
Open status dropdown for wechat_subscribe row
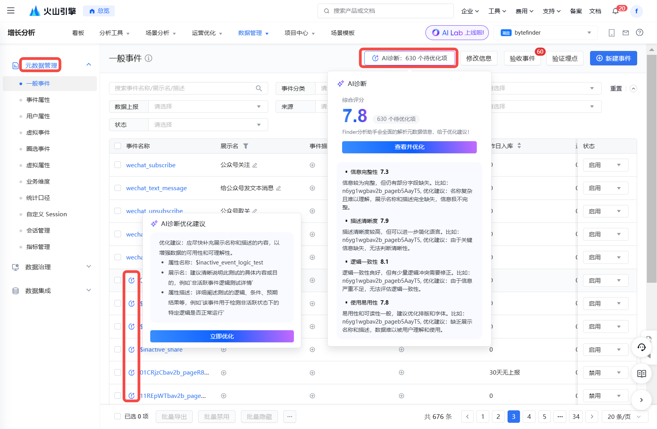pyautogui.click(x=606, y=165)
